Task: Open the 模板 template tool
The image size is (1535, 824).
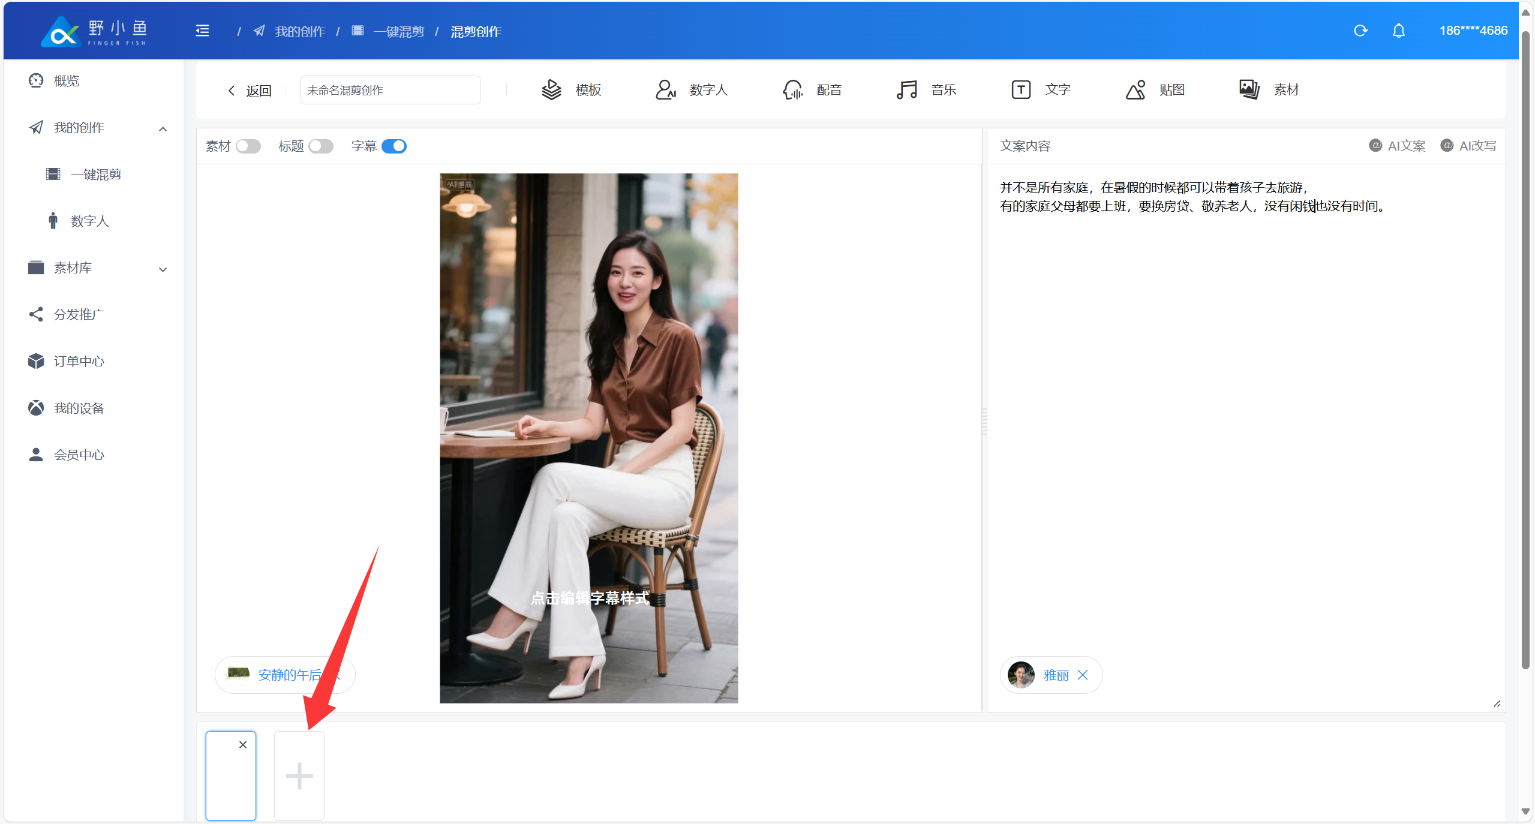Action: pos(570,90)
